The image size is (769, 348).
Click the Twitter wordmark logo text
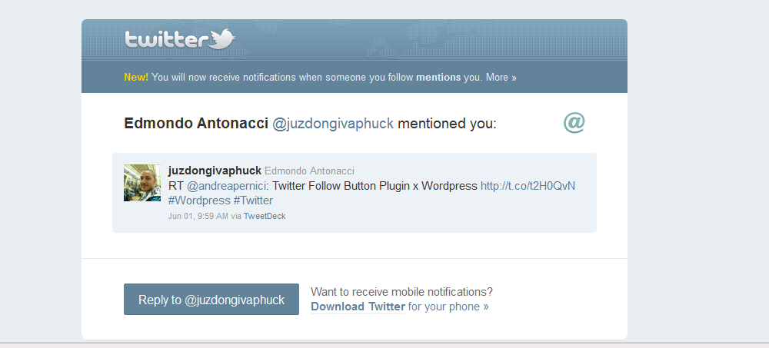click(166, 39)
